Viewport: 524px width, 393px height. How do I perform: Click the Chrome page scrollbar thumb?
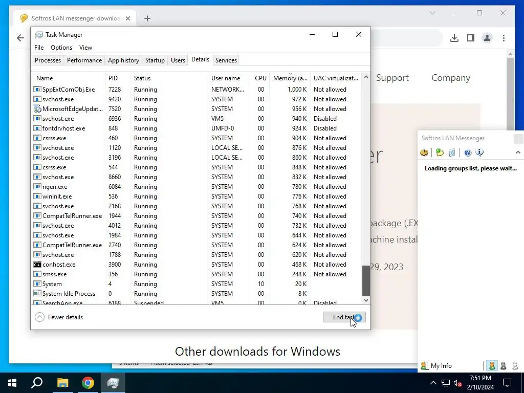point(510,94)
